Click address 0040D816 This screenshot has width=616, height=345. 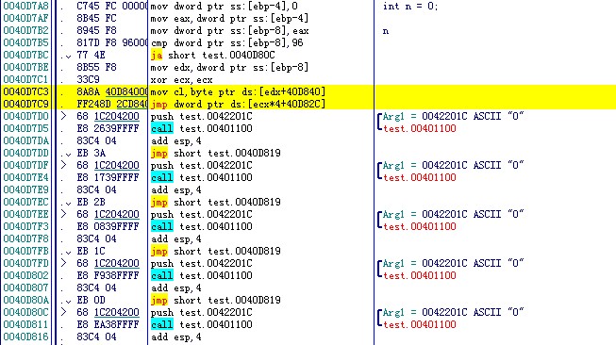pyautogui.click(x=25, y=337)
